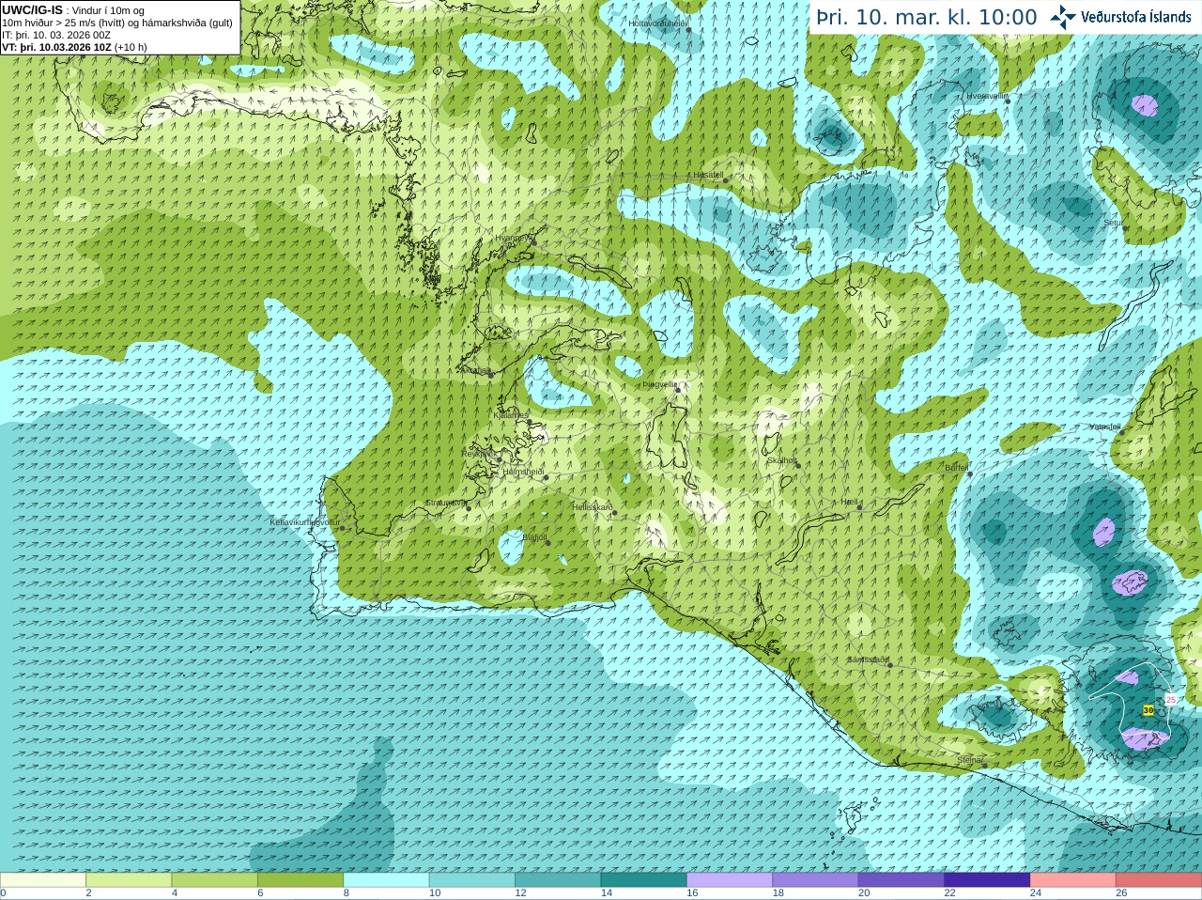Select the 4–6 m/s green legend swatch
The image size is (1202, 900).
(x=214, y=880)
